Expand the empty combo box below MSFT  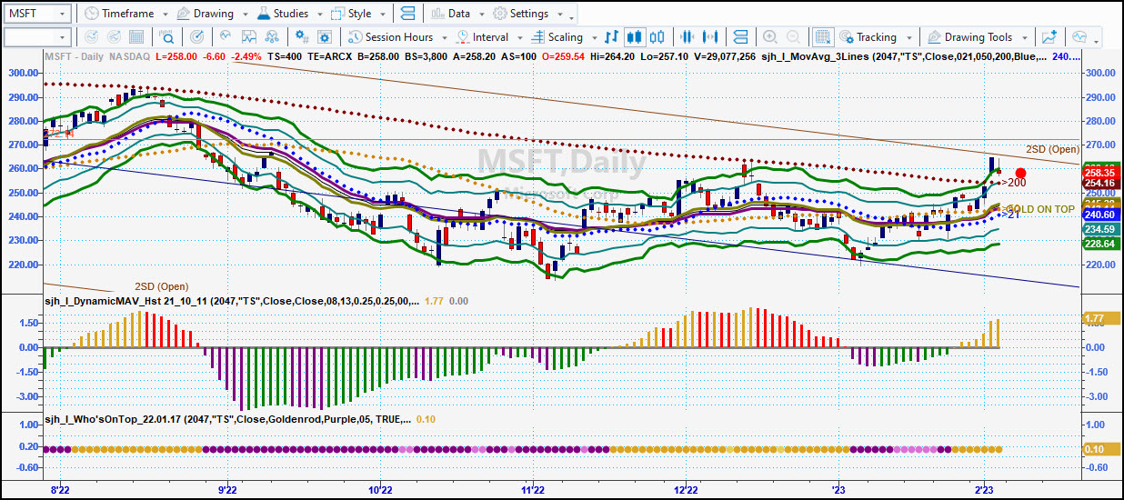pos(62,37)
